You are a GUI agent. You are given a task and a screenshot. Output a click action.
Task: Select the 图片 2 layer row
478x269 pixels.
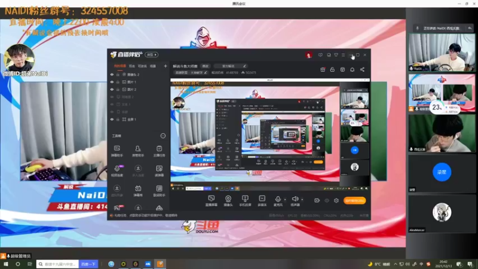click(x=139, y=89)
